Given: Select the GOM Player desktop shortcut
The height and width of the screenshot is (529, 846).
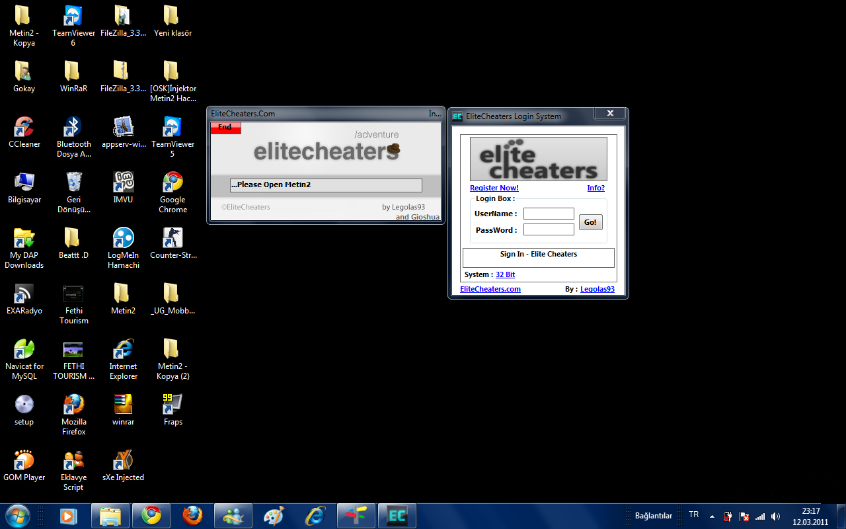Looking at the screenshot, I should tap(24, 466).
